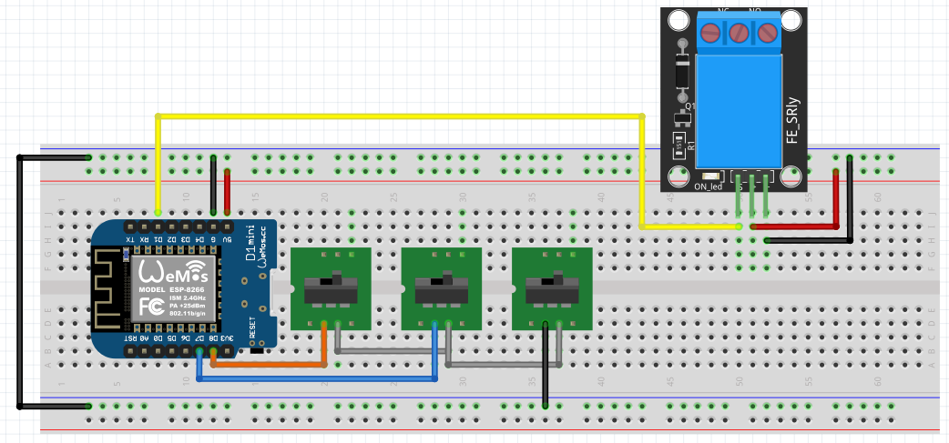The height and width of the screenshot is (443, 949).
Task: Select the Q1 transistor on the relay board
Action: point(679,120)
